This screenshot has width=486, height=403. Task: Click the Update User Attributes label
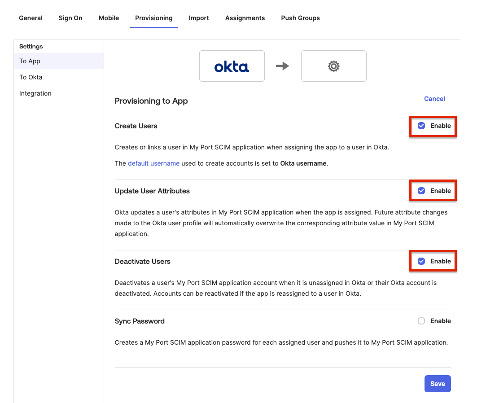(152, 191)
